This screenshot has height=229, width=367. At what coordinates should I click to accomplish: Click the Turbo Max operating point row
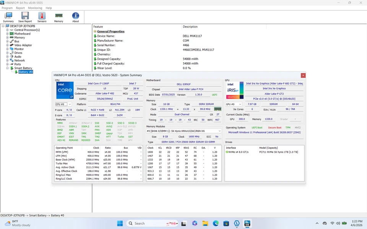pos(99,163)
